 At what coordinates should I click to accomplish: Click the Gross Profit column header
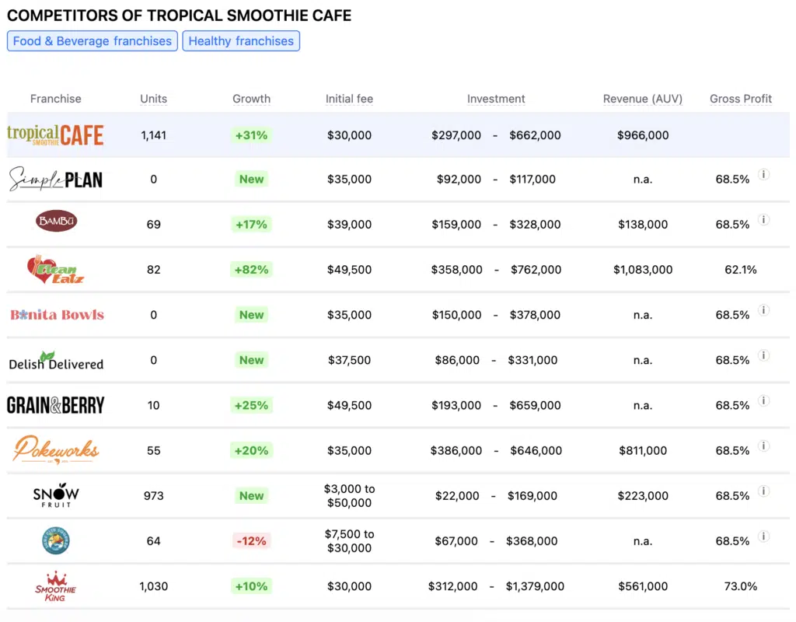[741, 99]
